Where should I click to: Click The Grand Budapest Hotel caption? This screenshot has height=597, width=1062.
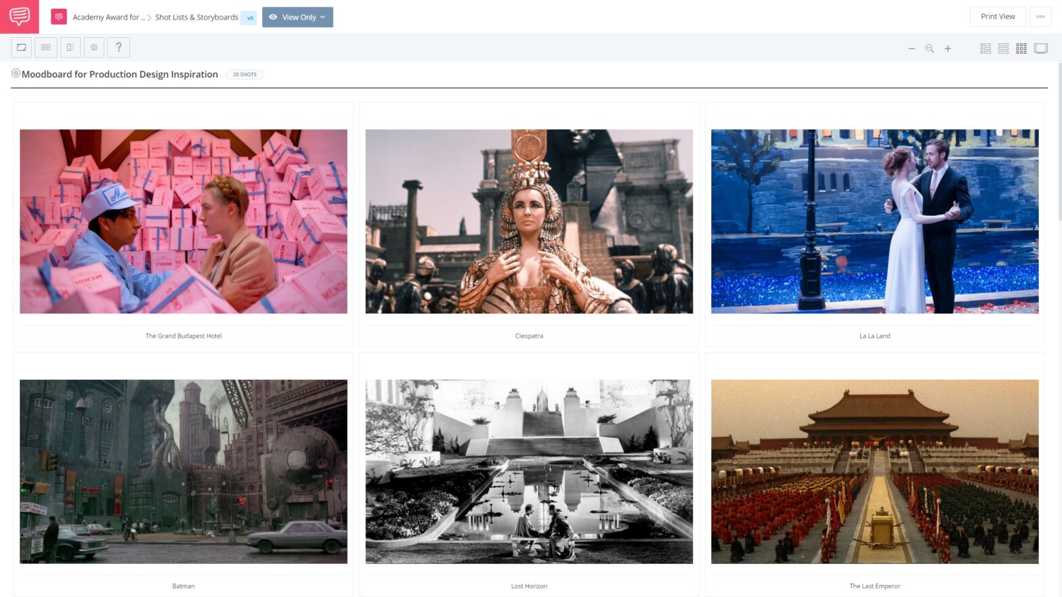184,336
